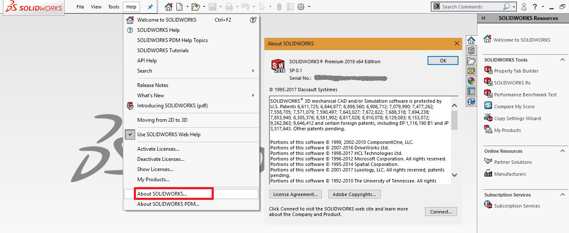Viewport: 569px width, 233px height.
Task: Click scroll up arrow in patents text box
Action: pyautogui.click(x=454, y=105)
